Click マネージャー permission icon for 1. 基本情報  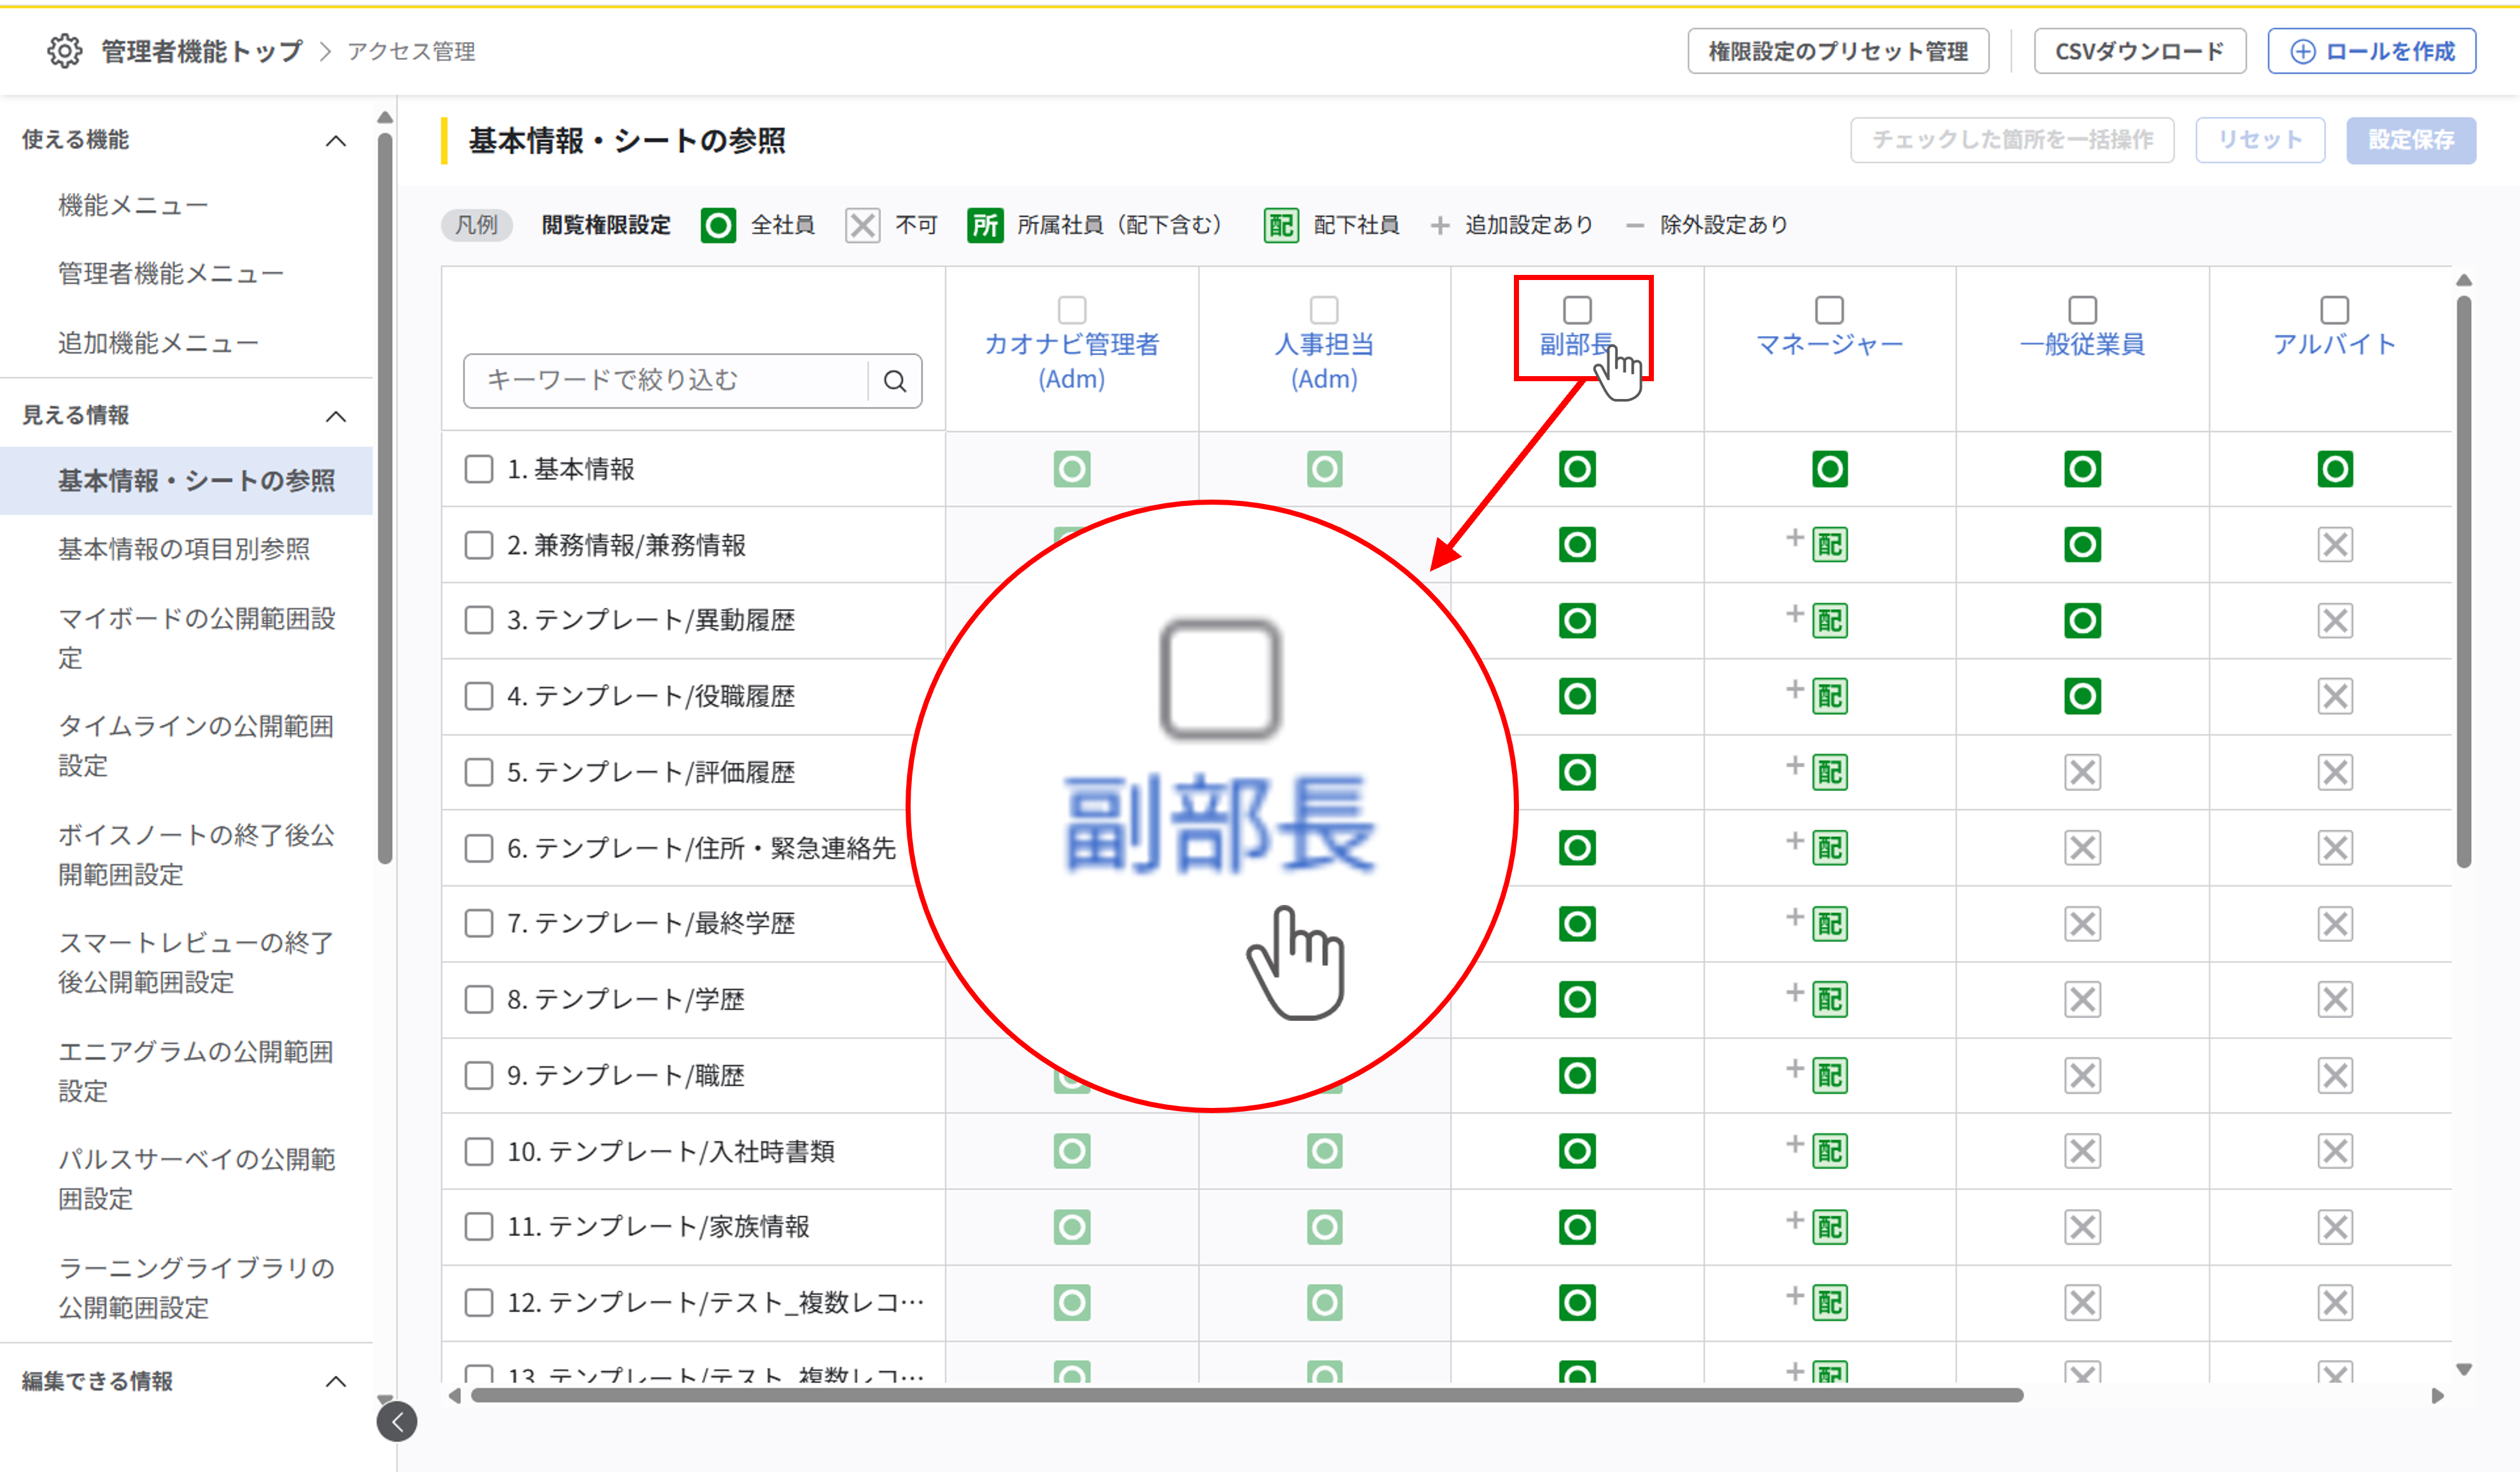1829,469
